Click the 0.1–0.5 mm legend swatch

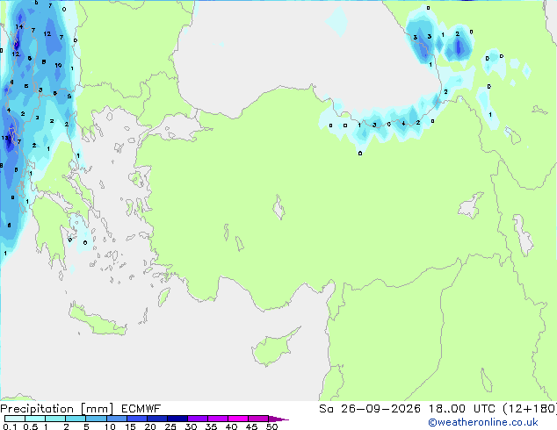pyautogui.click(x=15, y=419)
